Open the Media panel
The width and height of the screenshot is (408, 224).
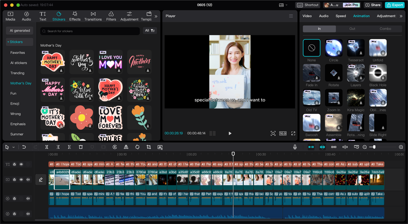[x=10, y=16]
